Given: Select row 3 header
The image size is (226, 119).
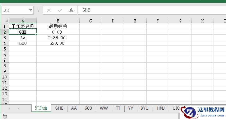Looking at the screenshot, I should pos(5,38).
